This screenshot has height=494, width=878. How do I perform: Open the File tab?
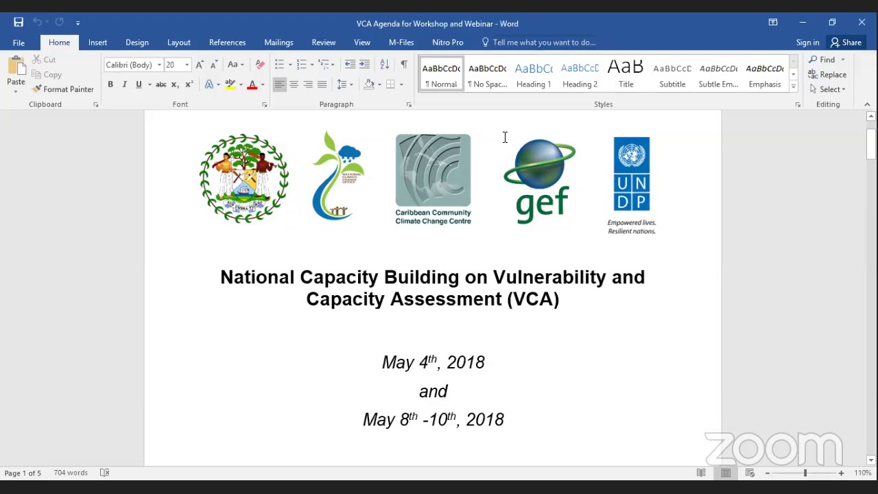pos(19,43)
